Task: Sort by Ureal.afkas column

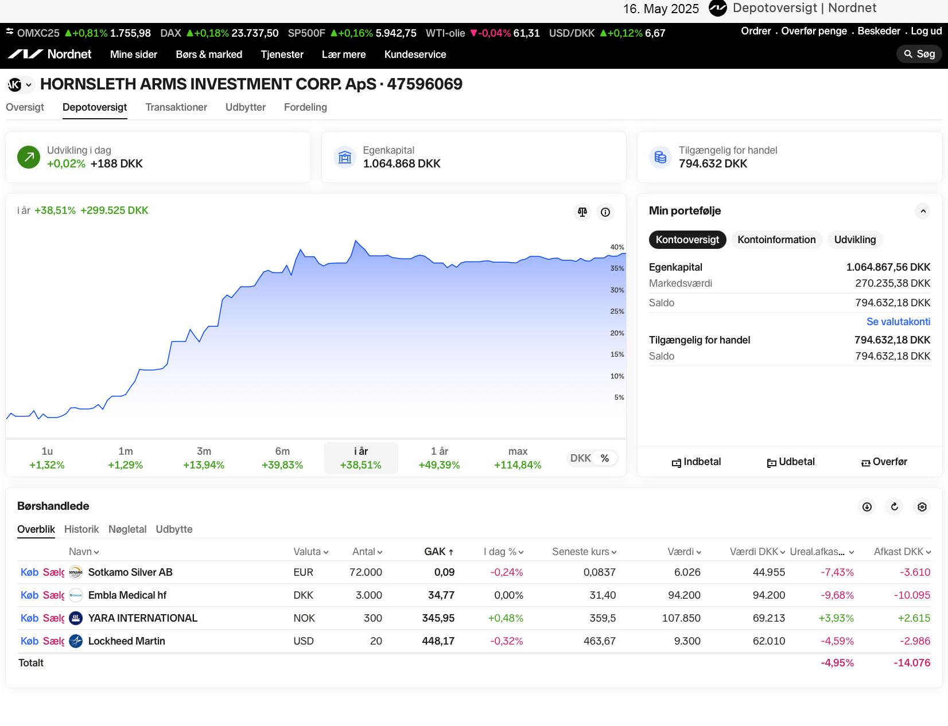Action: [x=822, y=552]
